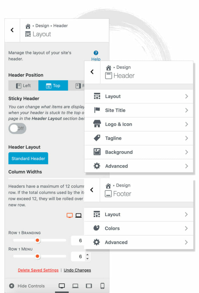
Task: Click the orange desktop icon above column sliders
Action: click(x=70, y=215)
